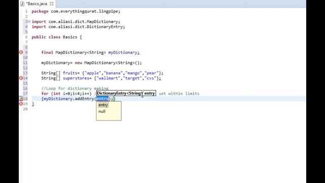
Task: Choose 'entry' from the autocomplete popup
Action: [x=103, y=105]
